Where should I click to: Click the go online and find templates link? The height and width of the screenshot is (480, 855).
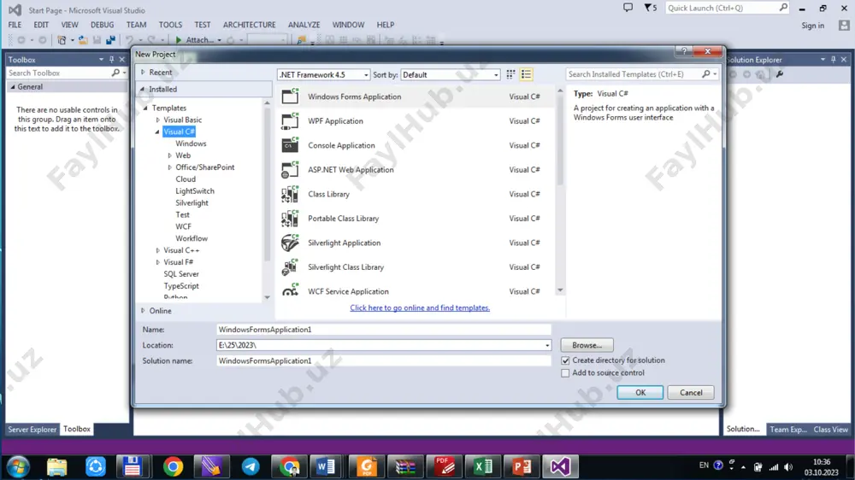click(420, 307)
